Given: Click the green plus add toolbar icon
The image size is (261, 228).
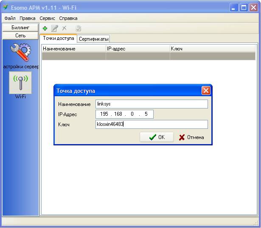Looking at the screenshot, I should (45, 28).
